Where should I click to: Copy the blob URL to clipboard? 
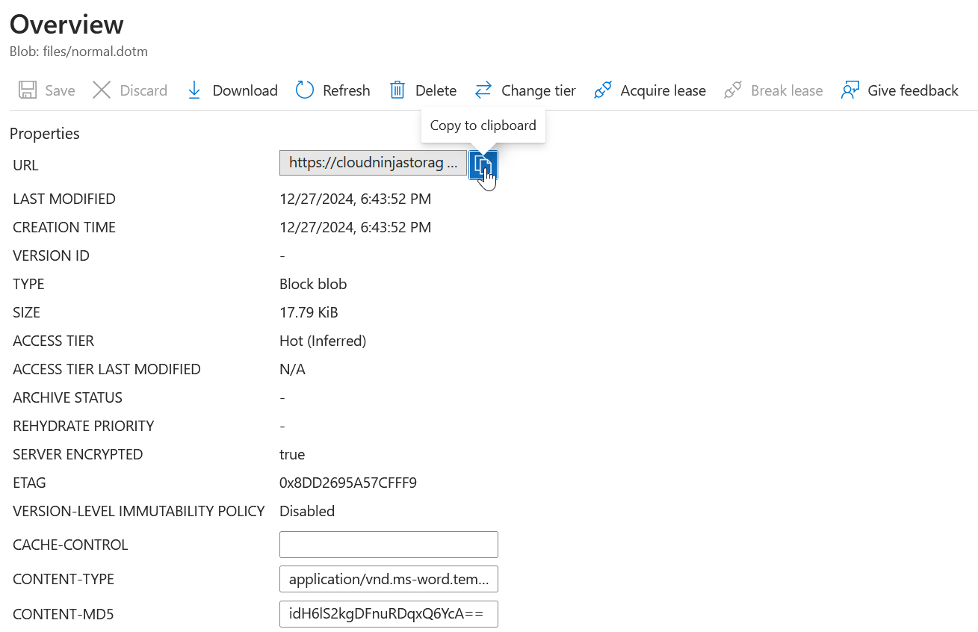pos(483,165)
